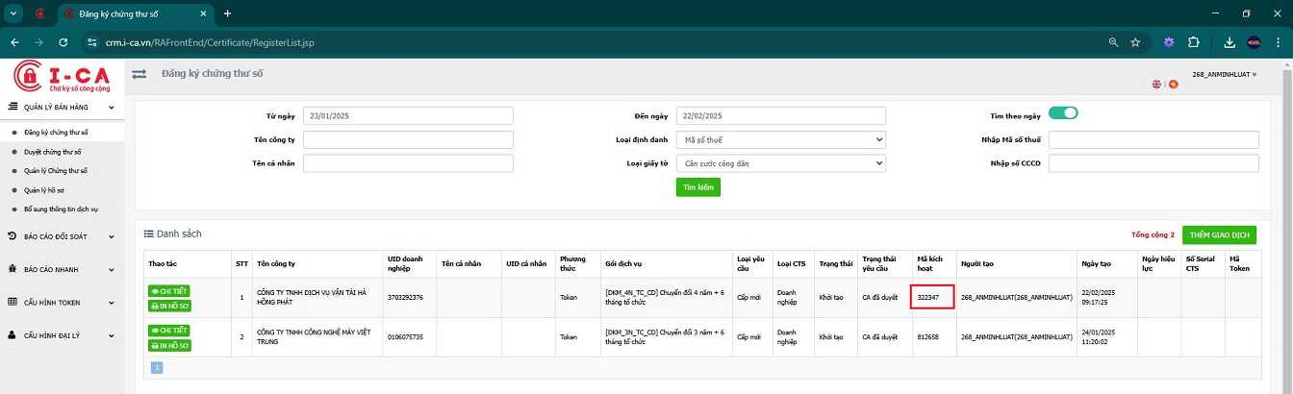Open Duyệt chứng thư số sidebar item
1293x394 pixels.
[x=53, y=152]
